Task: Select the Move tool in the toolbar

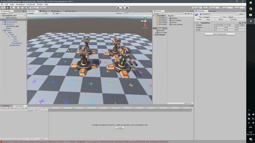Action: click(8, 8)
